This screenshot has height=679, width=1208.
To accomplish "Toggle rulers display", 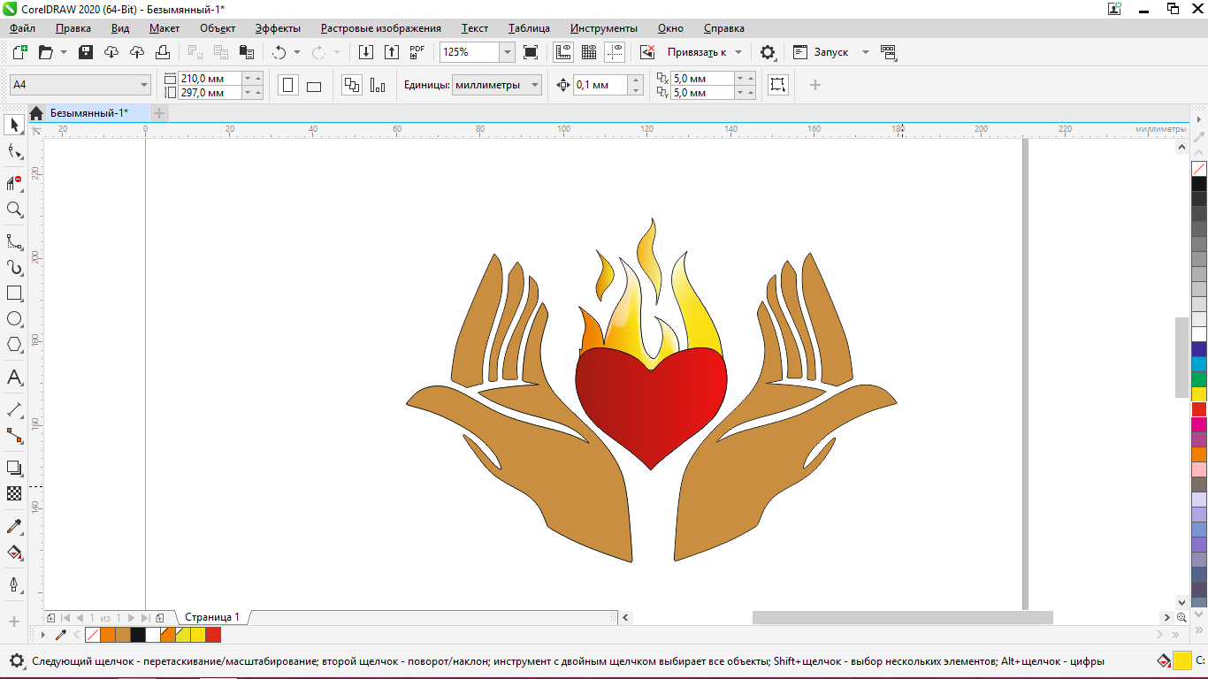I will click(563, 52).
